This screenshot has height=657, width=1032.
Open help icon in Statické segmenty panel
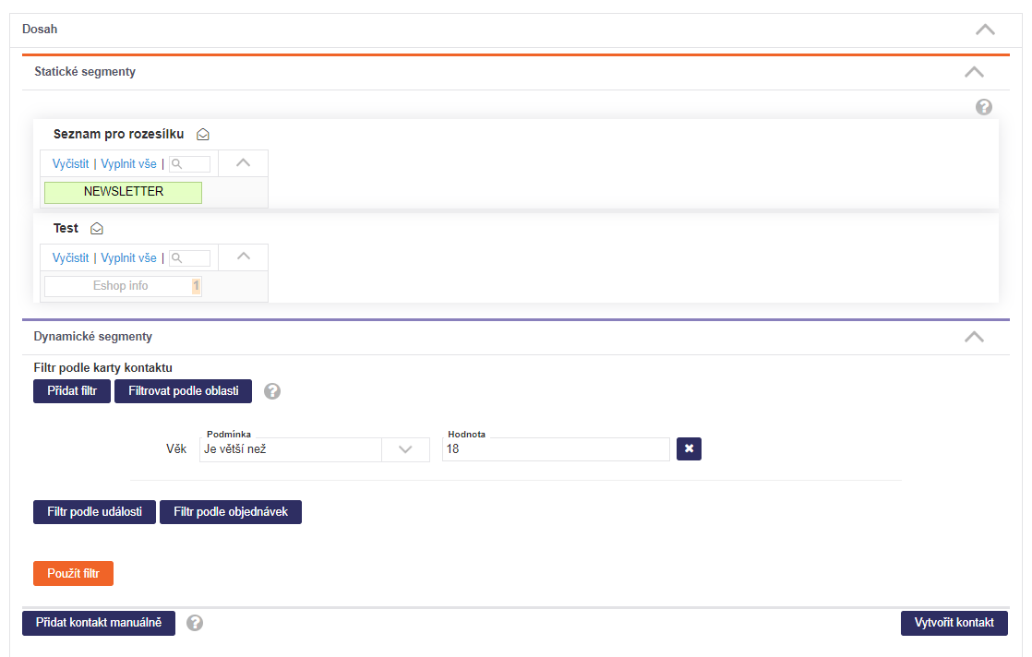(x=984, y=107)
